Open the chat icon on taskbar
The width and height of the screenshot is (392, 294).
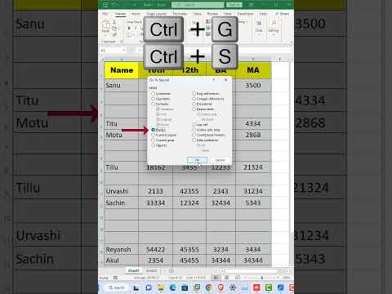(149, 287)
